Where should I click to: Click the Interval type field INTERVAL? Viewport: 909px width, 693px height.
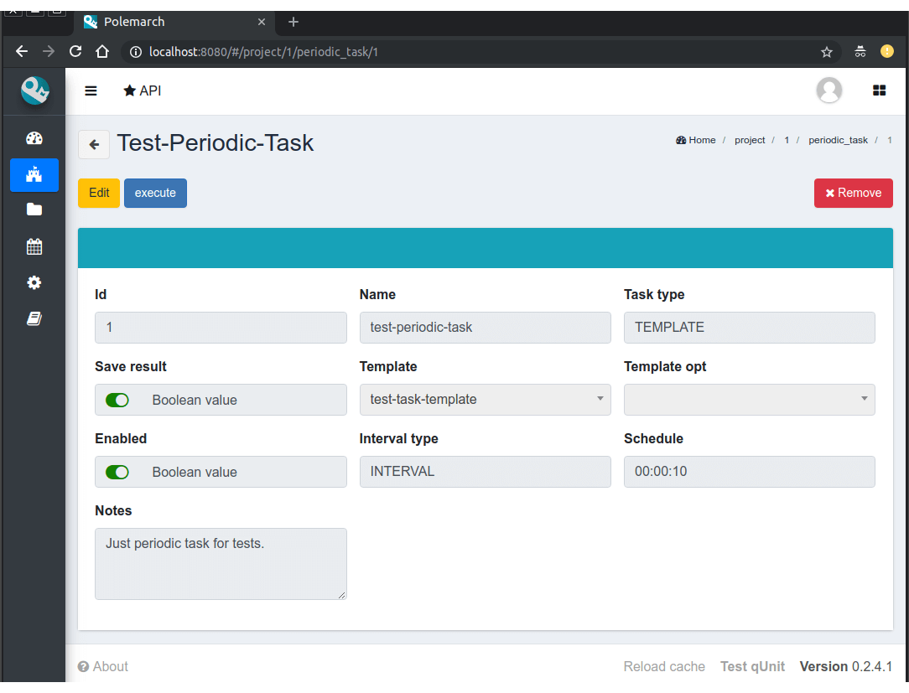point(486,472)
